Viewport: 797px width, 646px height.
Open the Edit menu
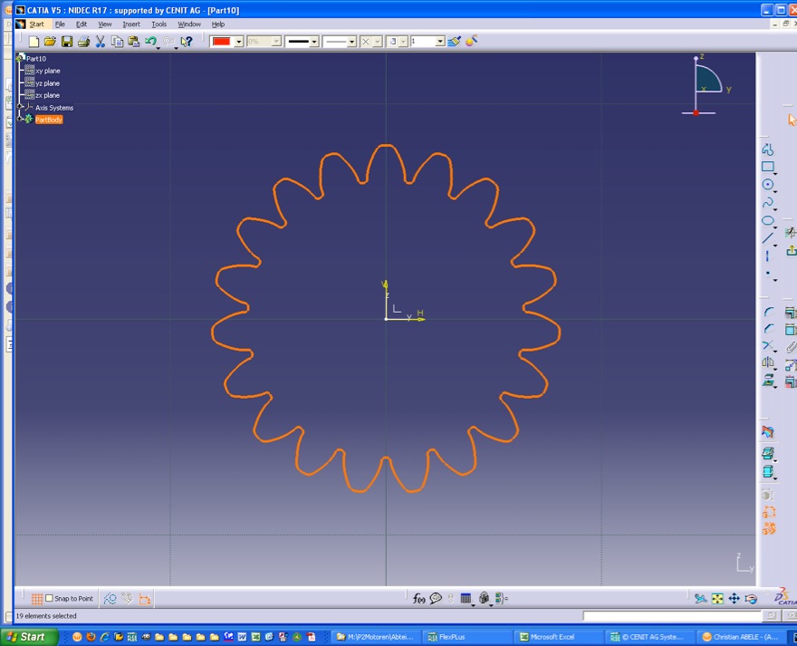[82, 24]
